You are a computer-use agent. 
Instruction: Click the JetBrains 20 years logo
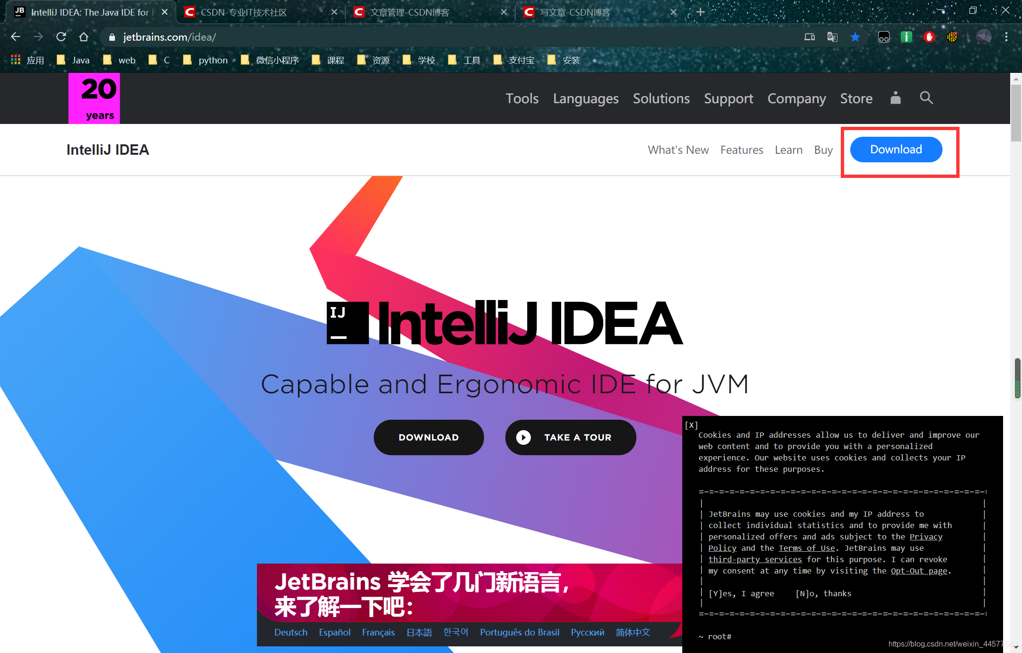(x=94, y=98)
